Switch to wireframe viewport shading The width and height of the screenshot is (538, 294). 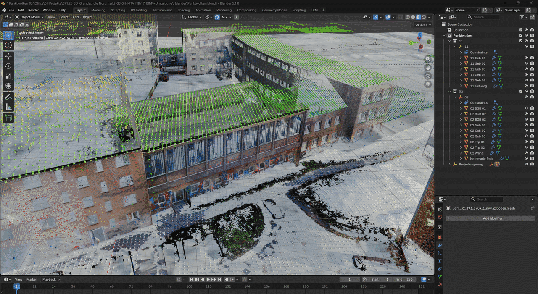(x=407, y=17)
